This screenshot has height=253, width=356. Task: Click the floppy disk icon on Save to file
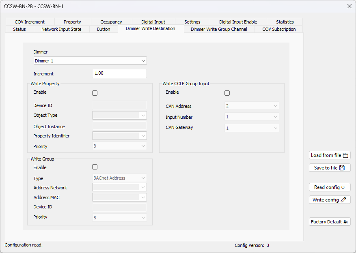tap(342, 168)
